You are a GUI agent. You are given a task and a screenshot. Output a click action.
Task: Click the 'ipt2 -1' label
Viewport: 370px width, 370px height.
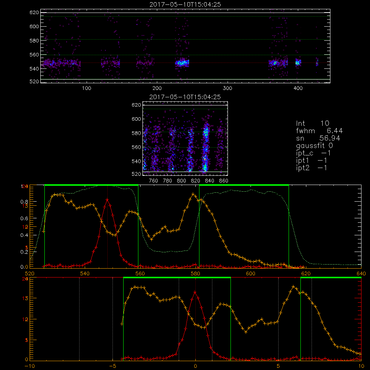pos(312,168)
